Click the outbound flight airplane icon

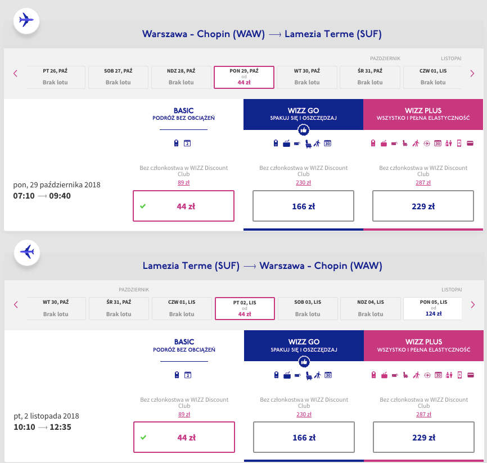[x=26, y=20]
